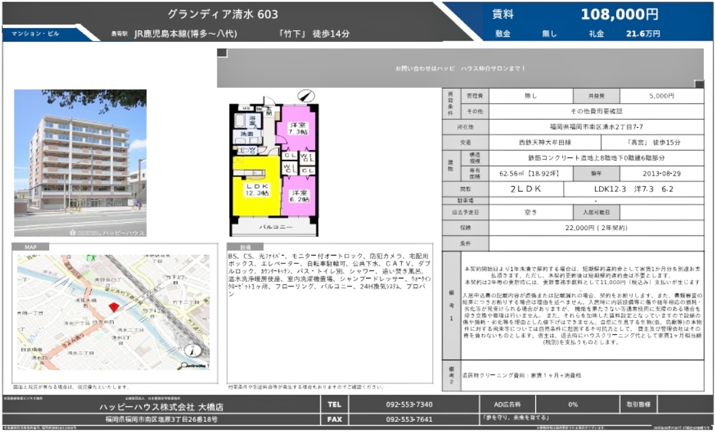The height and width of the screenshot is (437, 715).
Task: Click the pink 洋室 7.3帖 room
Action: [297, 130]
